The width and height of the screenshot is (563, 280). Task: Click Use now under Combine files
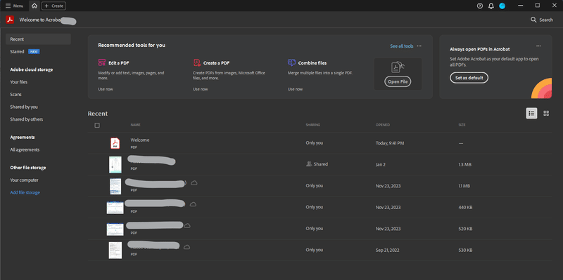coord(295,89)
